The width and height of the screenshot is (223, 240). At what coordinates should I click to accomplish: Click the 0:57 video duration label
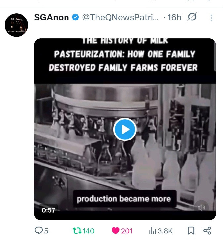(x=48, y=210)
